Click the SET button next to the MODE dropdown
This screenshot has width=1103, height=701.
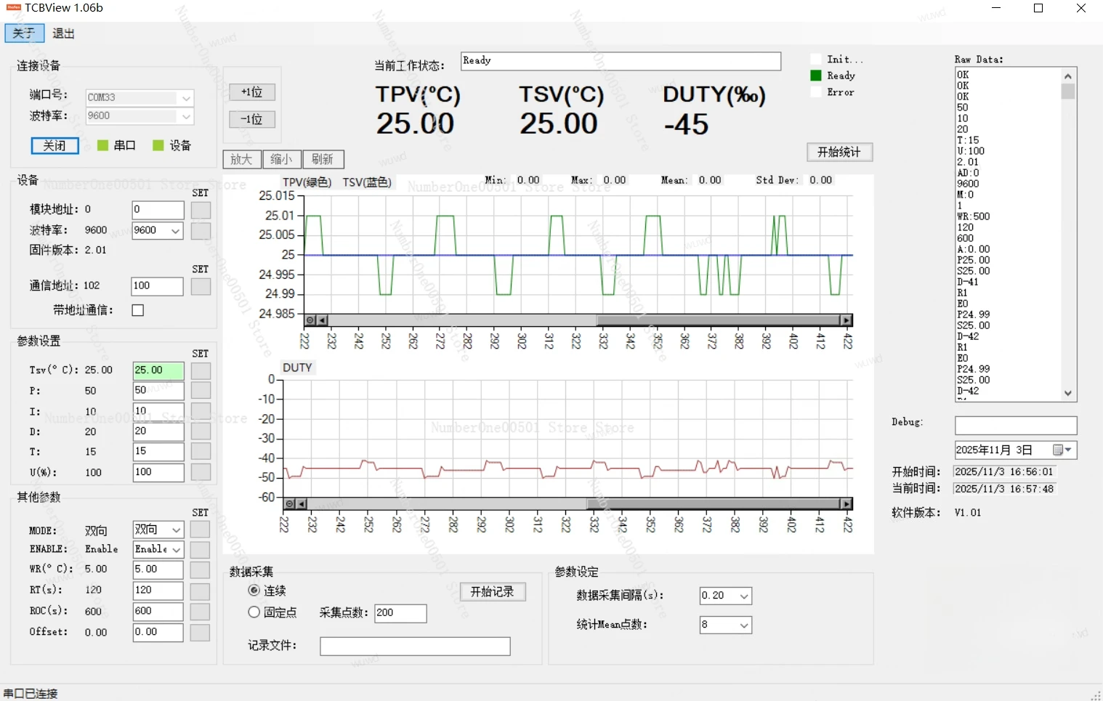coord(201,530)
